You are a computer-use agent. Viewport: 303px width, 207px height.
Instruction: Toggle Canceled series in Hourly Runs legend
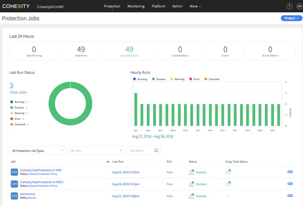click(212, 79)
